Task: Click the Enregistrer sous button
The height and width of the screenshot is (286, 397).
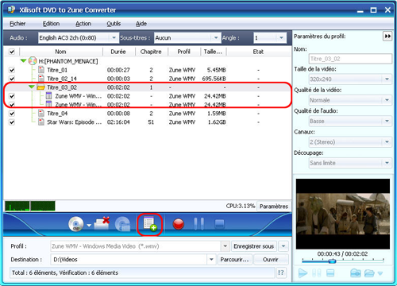Action: [x=253, y=246]
